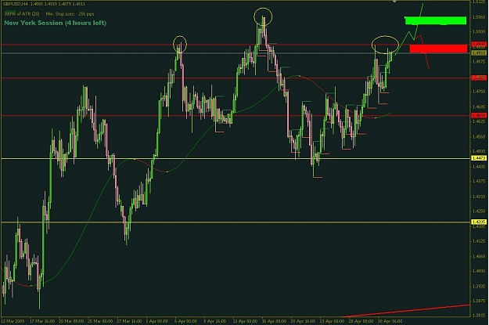The width and height of the screenshot is (489, 325).
Task: Click the 23 Apr 08:00 time axis label
Action: 332,321
